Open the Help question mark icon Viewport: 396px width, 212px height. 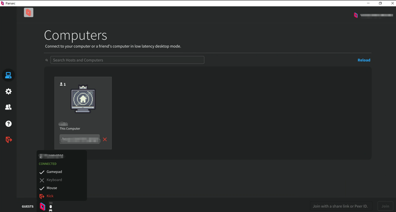pos(8,124)
